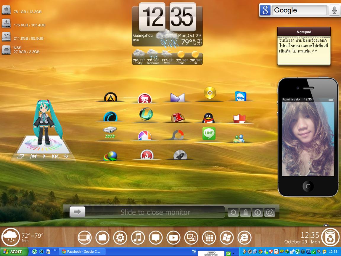Click the photo on the iPhone widget

(x=308, y=139)
